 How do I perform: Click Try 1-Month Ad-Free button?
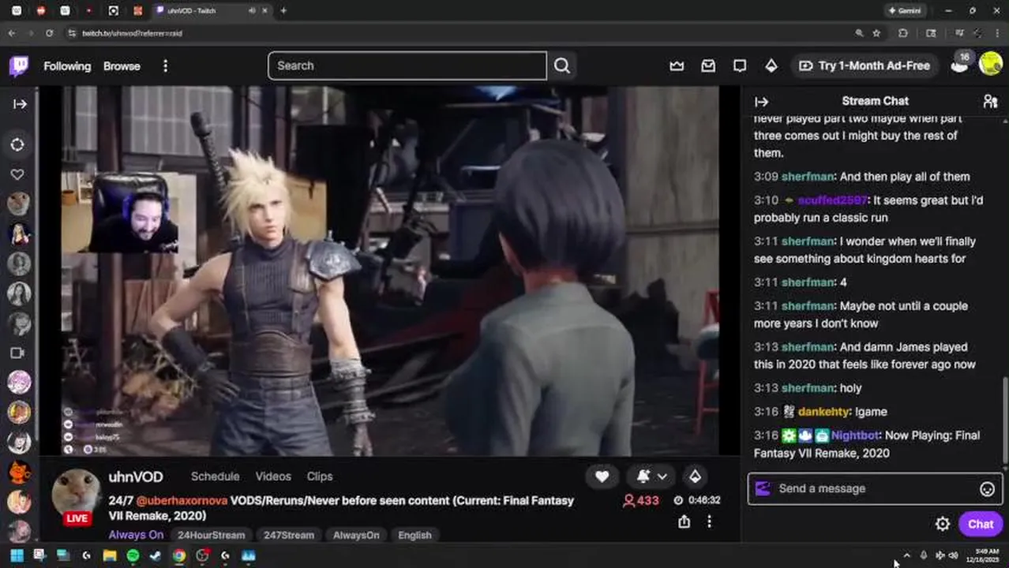865,66
